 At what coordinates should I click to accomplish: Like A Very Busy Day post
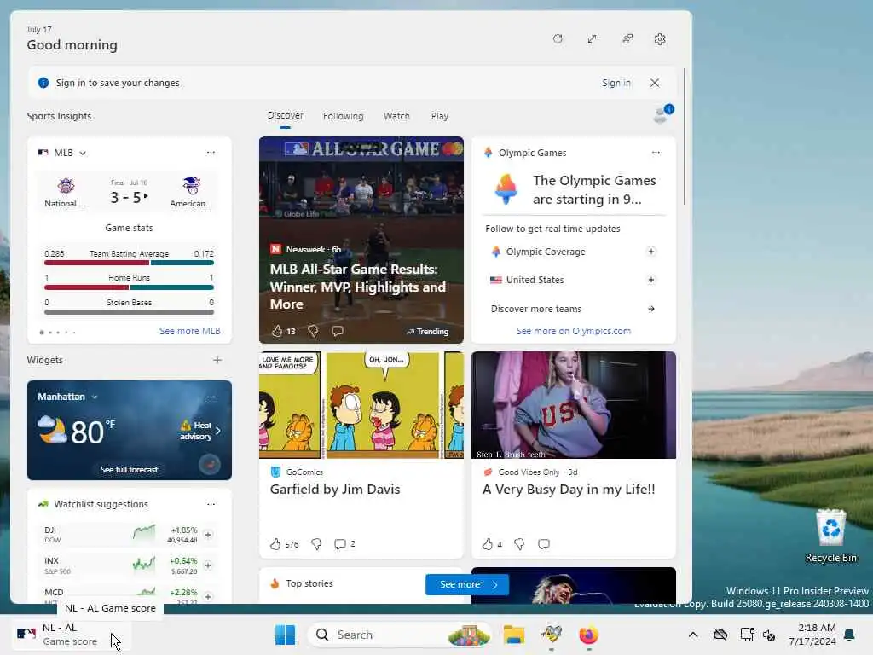click(487, 544)
